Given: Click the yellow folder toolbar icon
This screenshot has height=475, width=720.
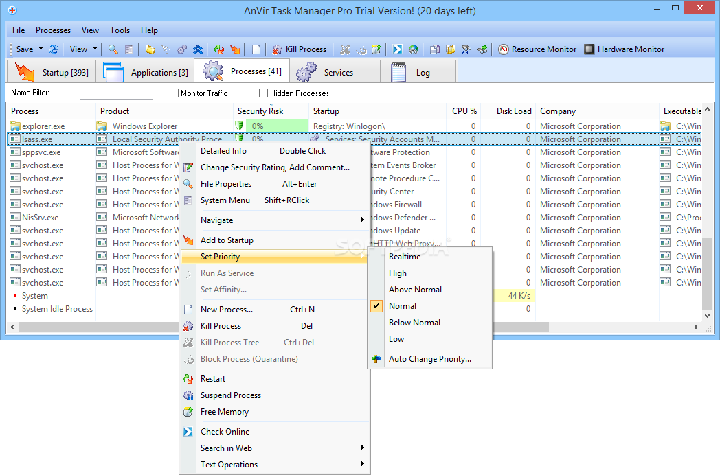Looking at the screenshot, I should [150, 49].
